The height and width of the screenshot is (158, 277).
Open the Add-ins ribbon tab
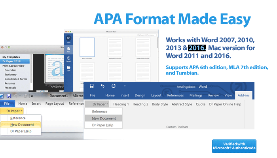pyautogui.click(x=244, y=95)
